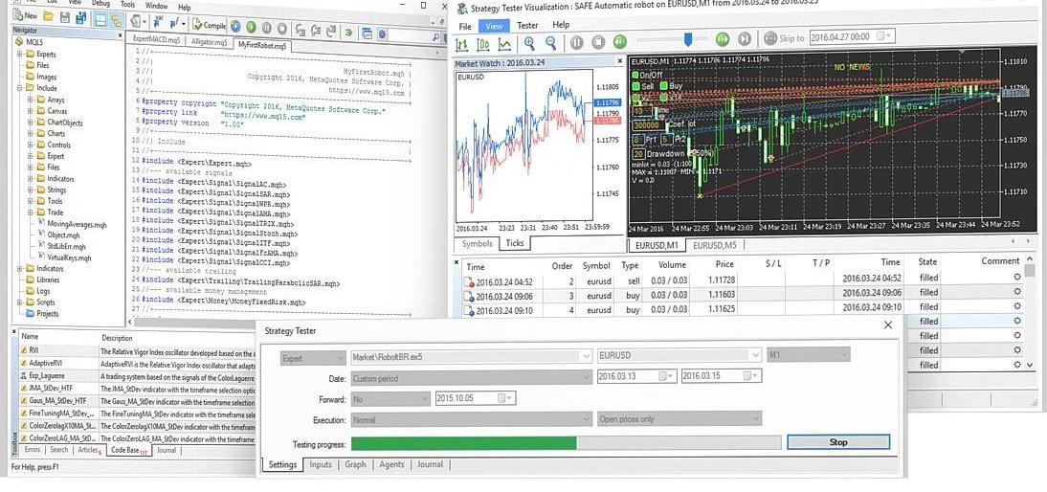Start debugging with the blue play icon
This screenshot has width=1047, height=492.
235,27
